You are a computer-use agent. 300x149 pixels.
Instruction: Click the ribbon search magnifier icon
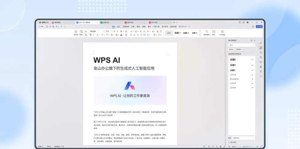point(189,27)
